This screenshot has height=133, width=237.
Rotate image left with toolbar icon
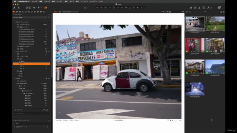point(27,7)
